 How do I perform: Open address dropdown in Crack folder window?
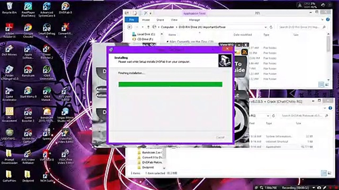point(268,116)
